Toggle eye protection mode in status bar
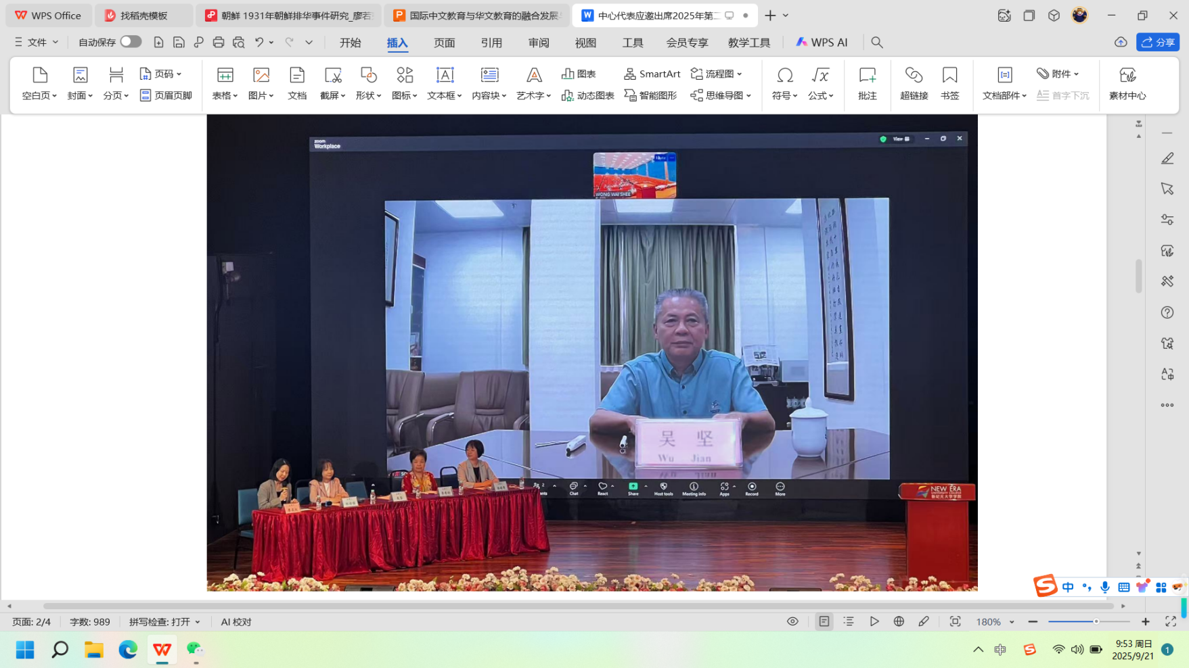This screenshot has width=1189, height=668. [x=792, y=621]
